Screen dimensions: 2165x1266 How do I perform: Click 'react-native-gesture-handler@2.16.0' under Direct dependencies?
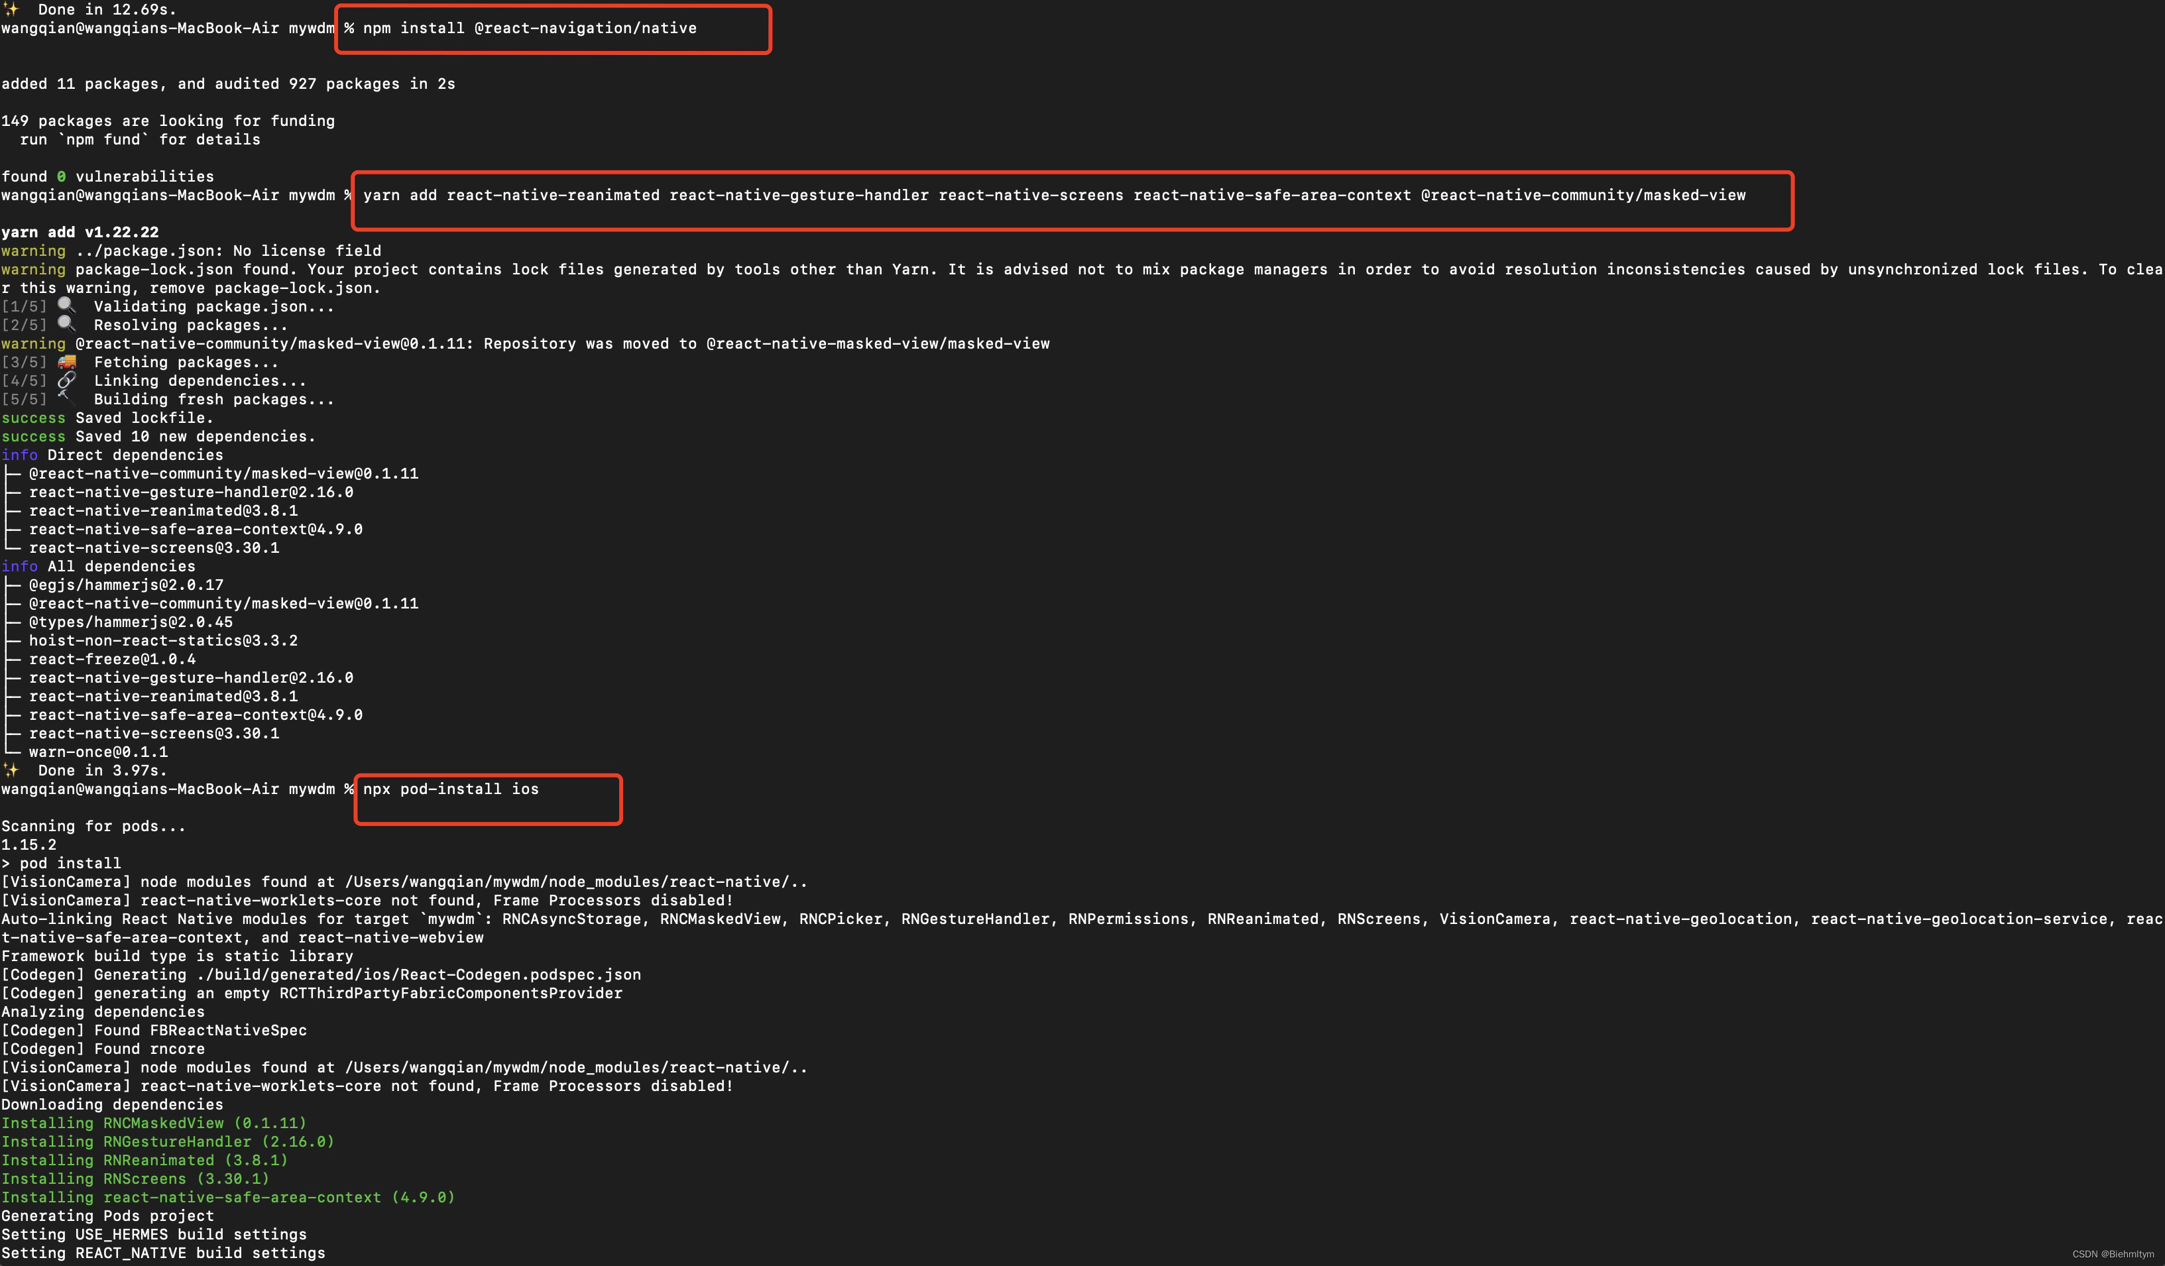point(192,492)
